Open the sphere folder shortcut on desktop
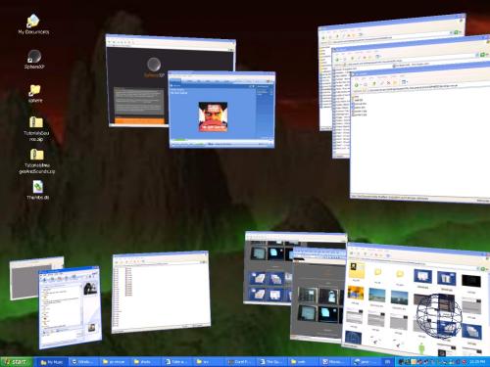Viewport: 490px width, 367px height. pos(35,93)
